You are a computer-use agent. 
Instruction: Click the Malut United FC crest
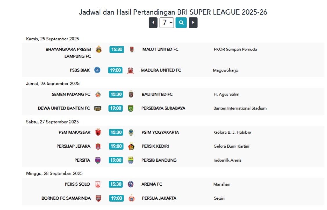point(132,49)
